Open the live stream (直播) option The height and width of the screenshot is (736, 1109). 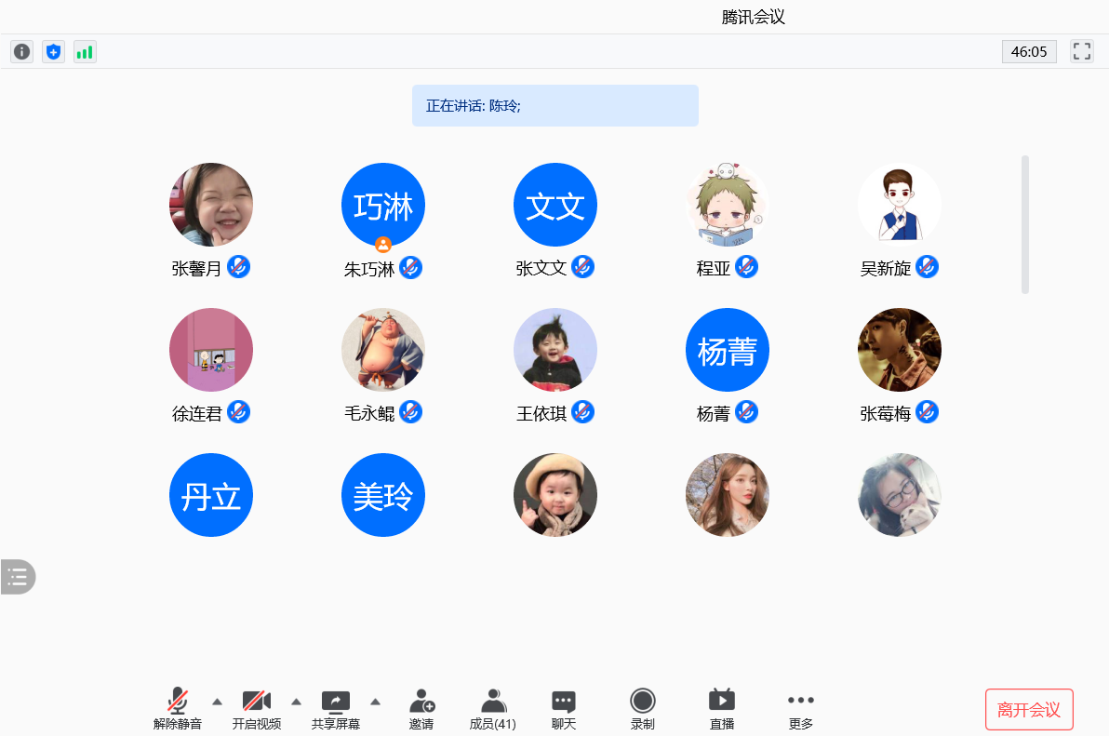tap(722, 709)
